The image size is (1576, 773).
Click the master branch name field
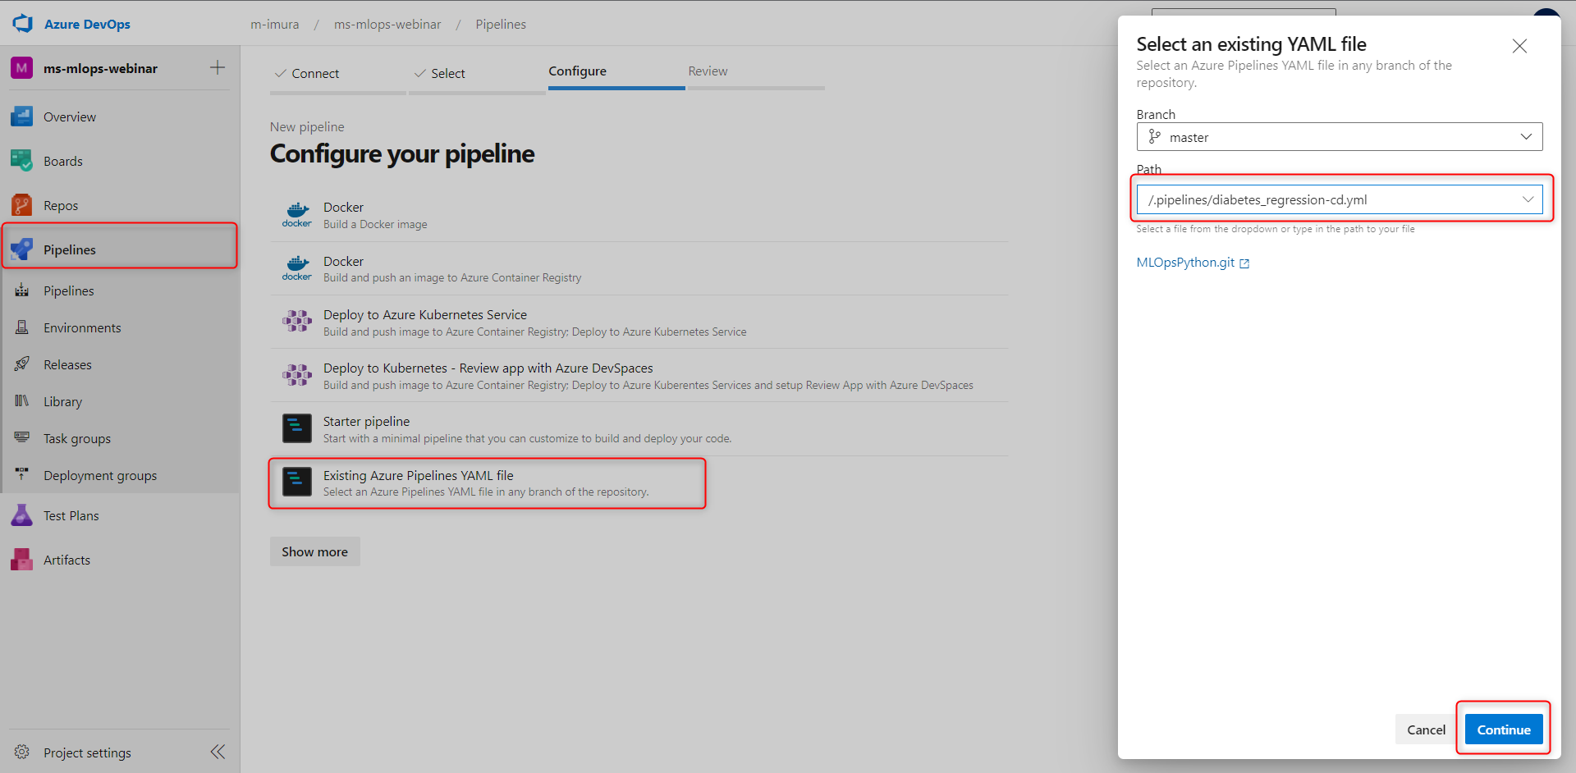[1340, 137]
